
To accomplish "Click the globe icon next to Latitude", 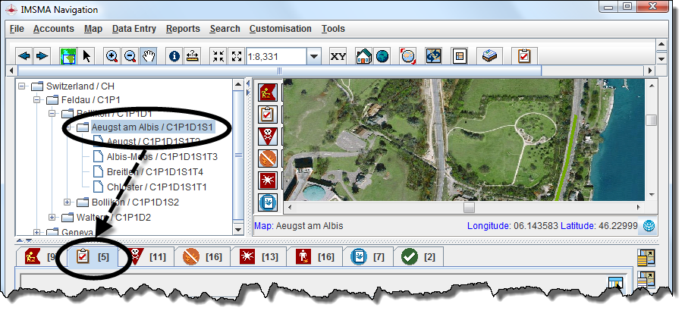I will 649,225.
